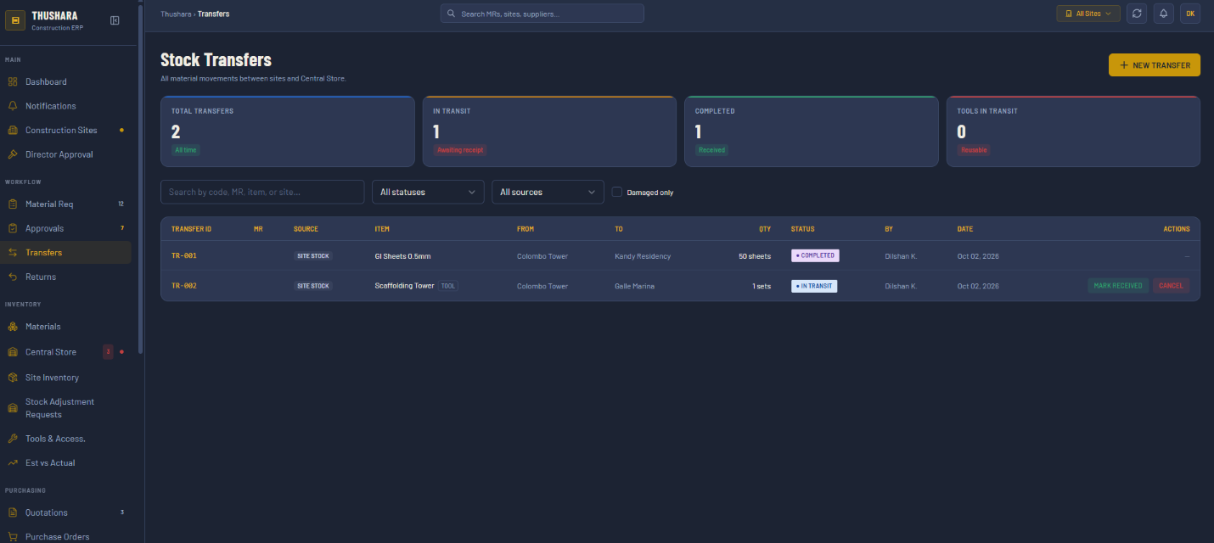Click the In Transit summary card

click(549, 132)
